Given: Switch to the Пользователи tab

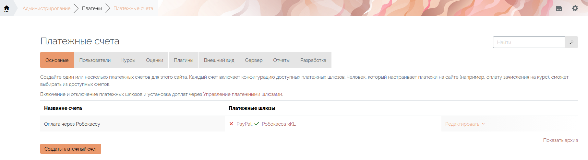Looking at the screenshot, I should (x=95, y=60).
